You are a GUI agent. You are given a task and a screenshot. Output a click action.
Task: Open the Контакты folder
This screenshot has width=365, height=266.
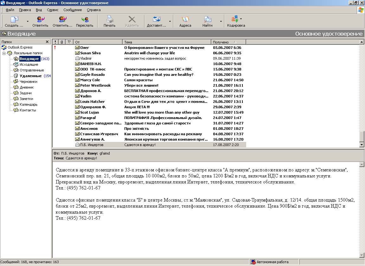tap(28, 110)
